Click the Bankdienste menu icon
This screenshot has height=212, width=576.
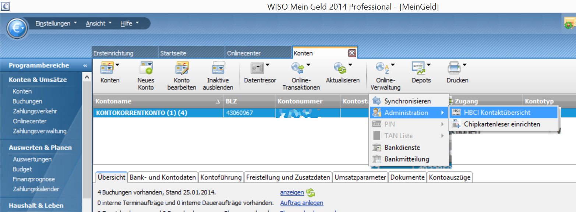coord(377,148)
